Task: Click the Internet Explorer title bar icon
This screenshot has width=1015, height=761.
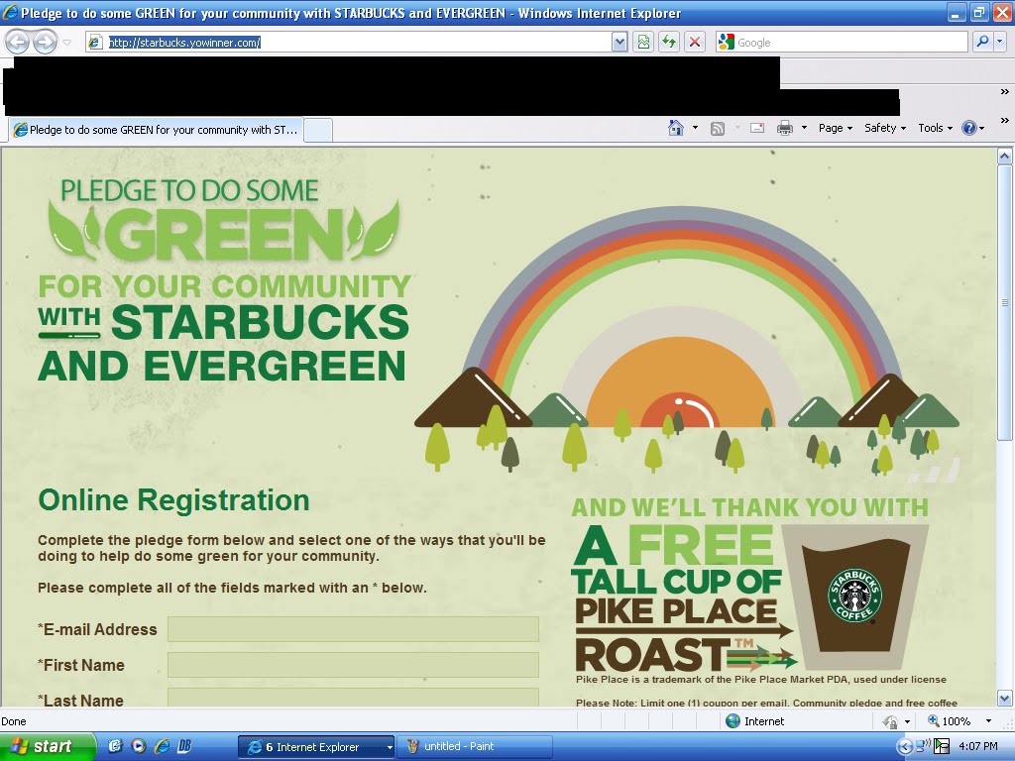Action: (10, 12)
